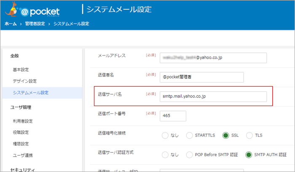Select システムメール設定 sidebar item
The width and height of the screenshot is (295, 172).
click(x=42, y=93)
